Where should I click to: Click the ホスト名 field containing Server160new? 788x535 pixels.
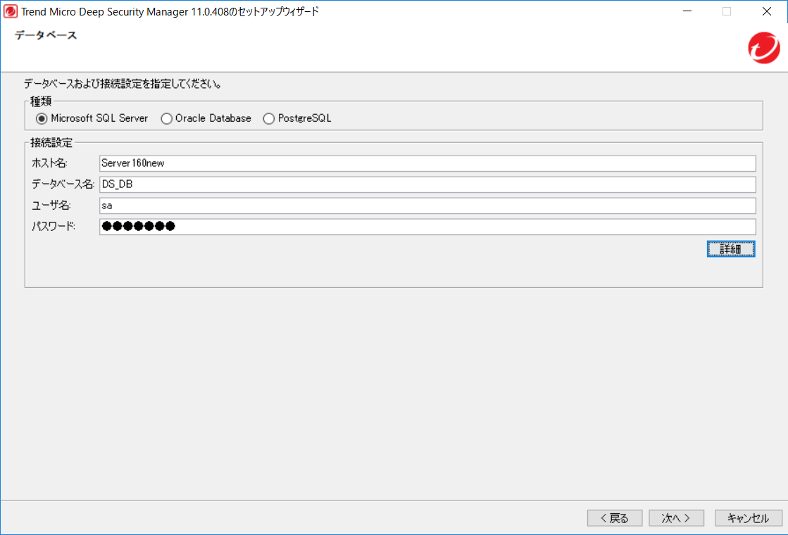pyautogui.click(x=427, y=163)
